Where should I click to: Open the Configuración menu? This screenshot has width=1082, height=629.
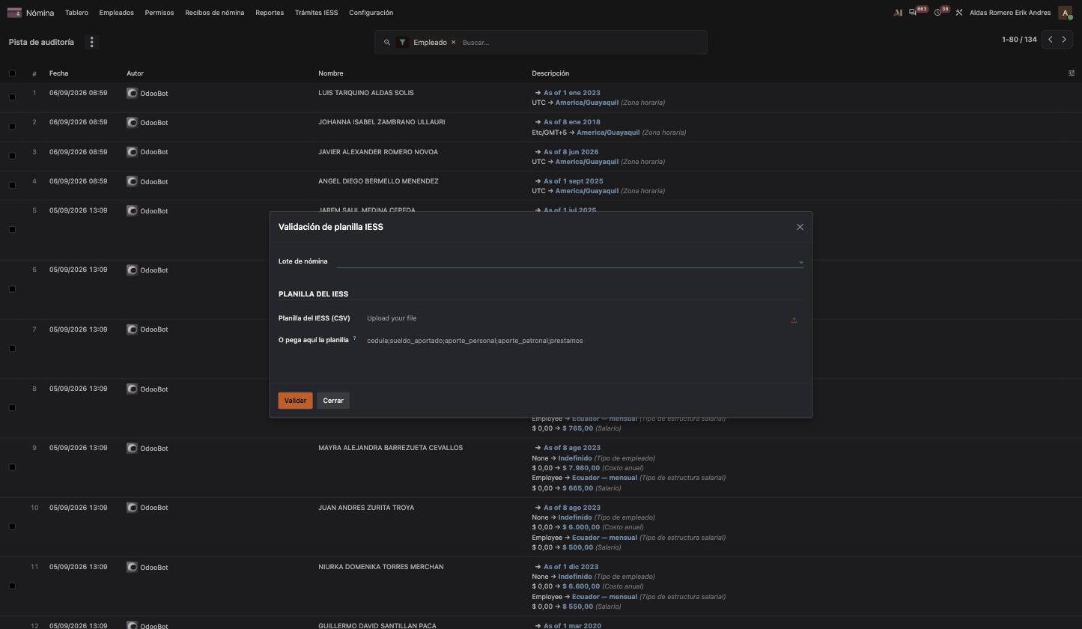pos(371,13)
